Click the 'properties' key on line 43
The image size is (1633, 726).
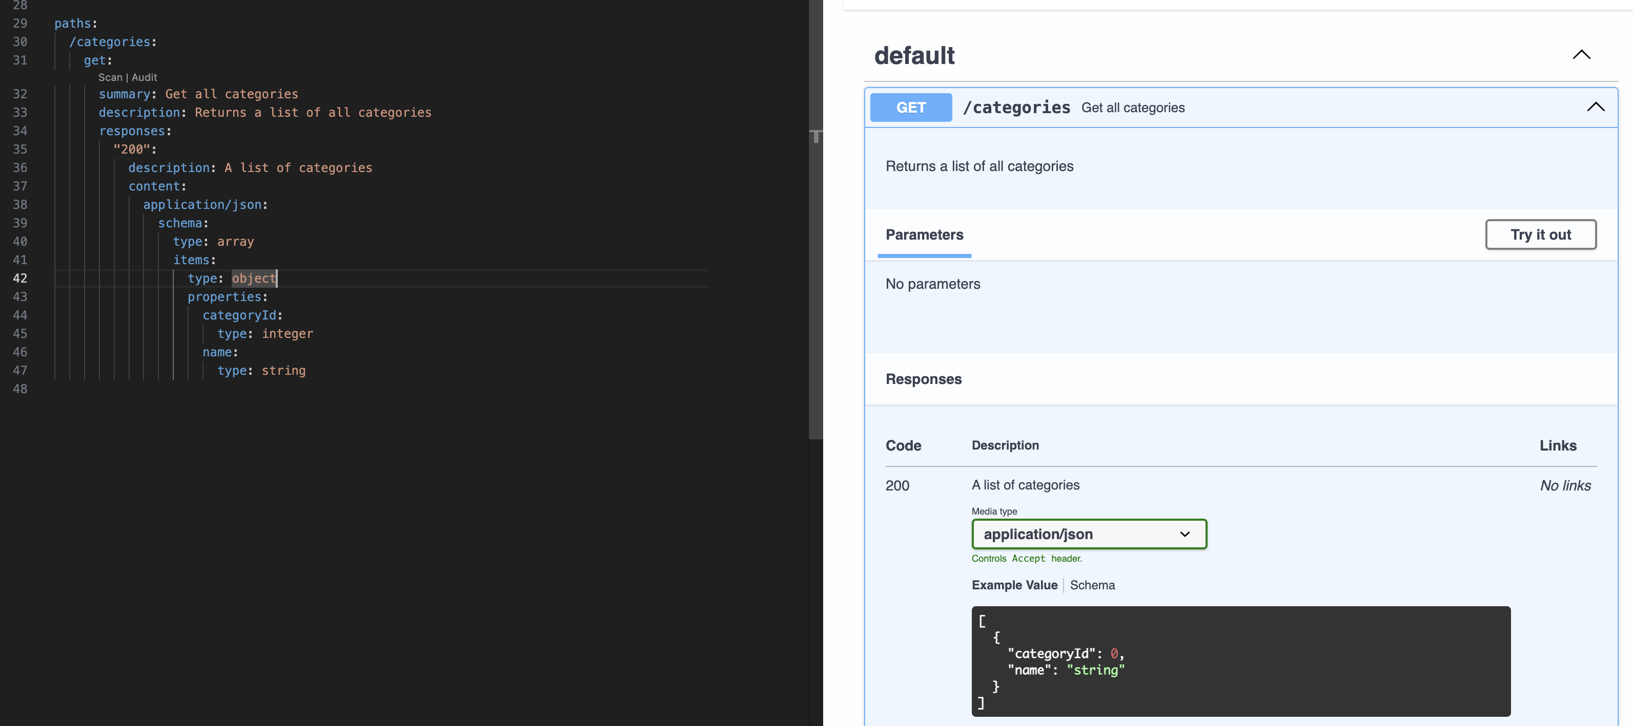(224, 297)
